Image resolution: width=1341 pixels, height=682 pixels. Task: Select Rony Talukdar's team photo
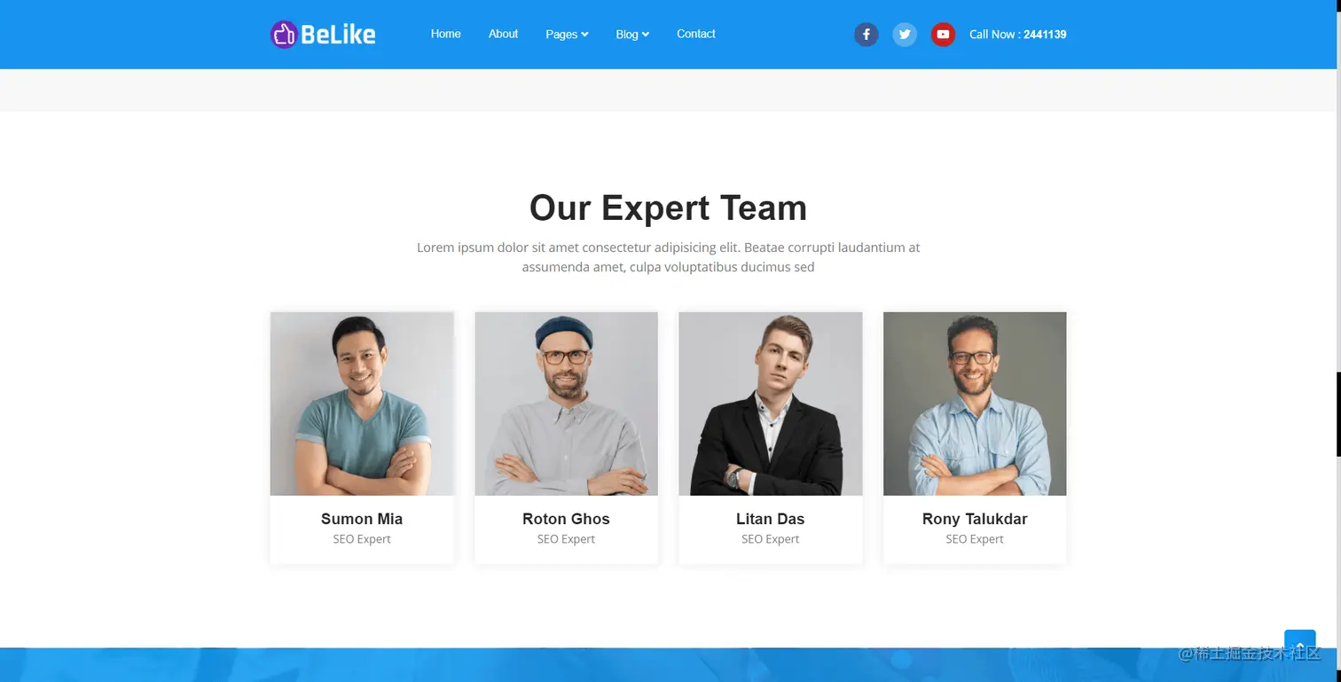pyautogui.click(x=975, y=404)
